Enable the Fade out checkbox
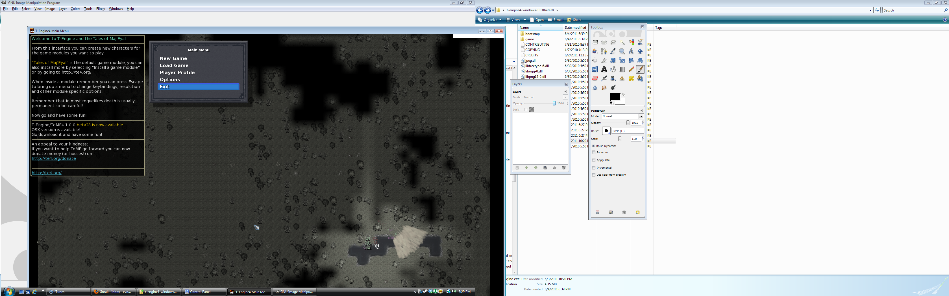Viewport: 949px width, 296px height. coord(593,152)
